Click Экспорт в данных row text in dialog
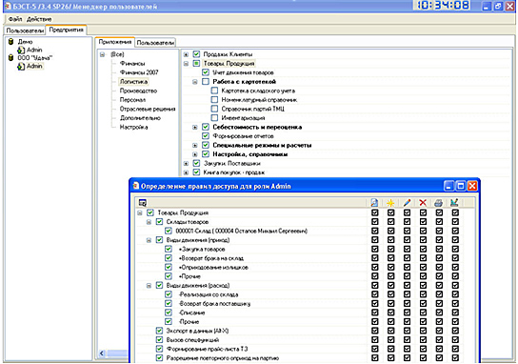 (197, 331)
